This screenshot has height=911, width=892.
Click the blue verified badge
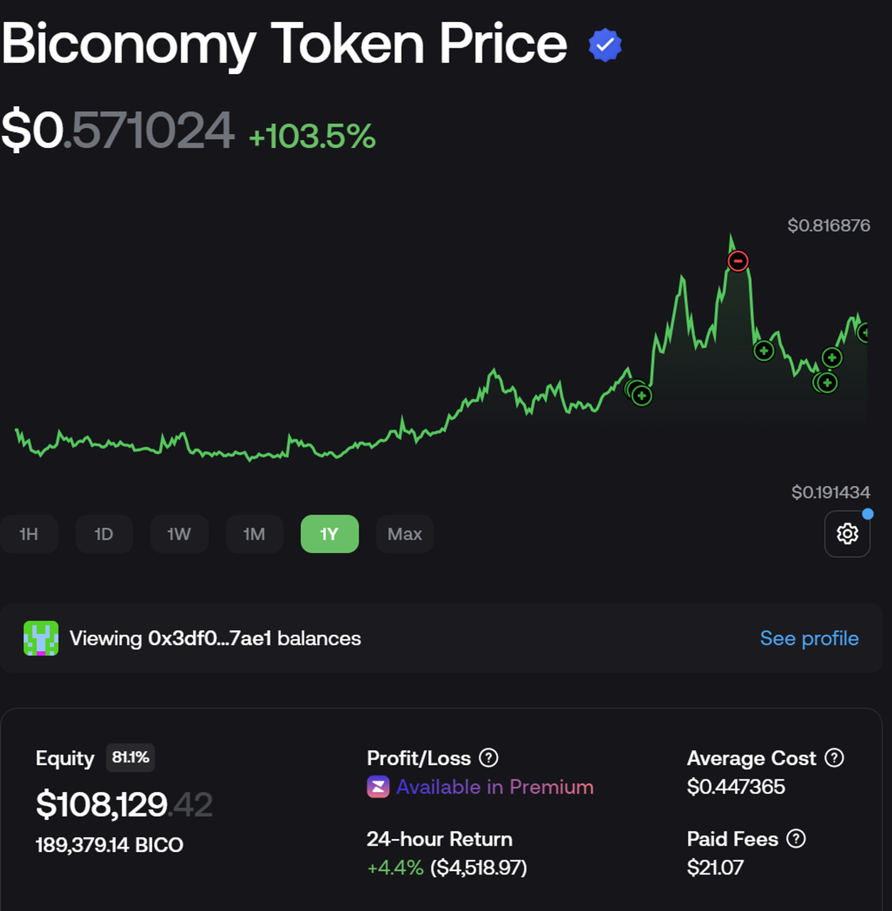click(x=605, y=45)
